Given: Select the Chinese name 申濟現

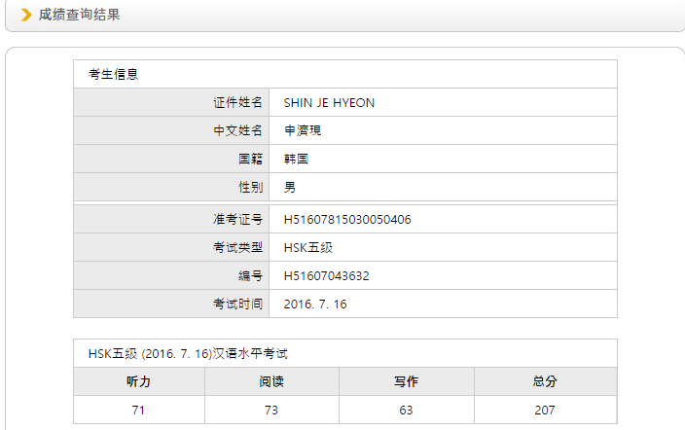Looking at the screenshot, I should (x=303, y=130).
